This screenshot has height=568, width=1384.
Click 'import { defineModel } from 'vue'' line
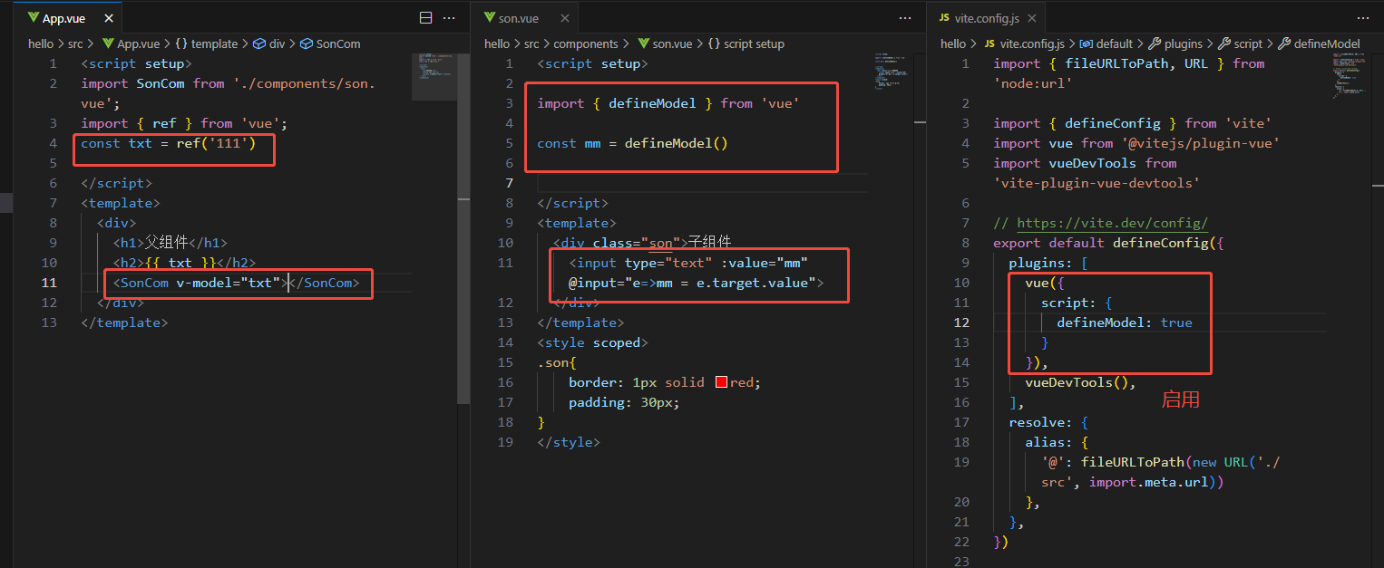[668, 103]
